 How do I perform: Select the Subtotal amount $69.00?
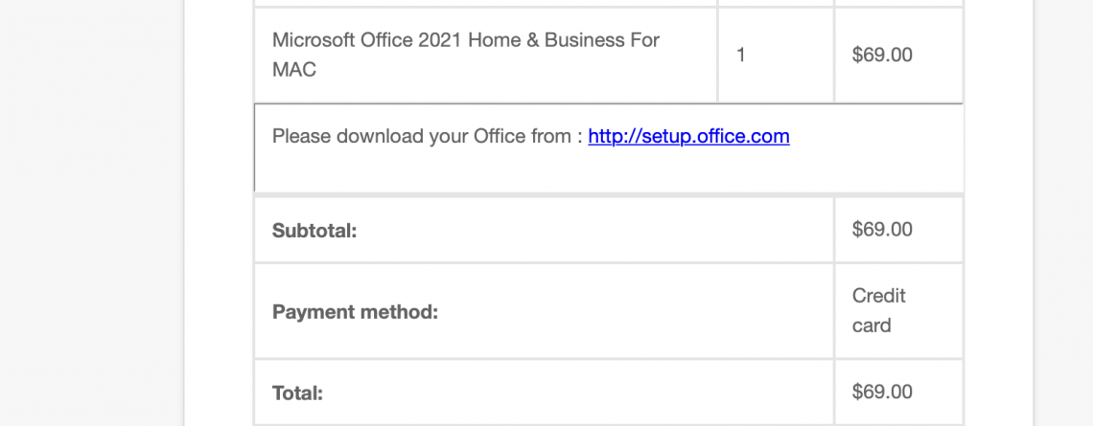[x=882, y=230]
